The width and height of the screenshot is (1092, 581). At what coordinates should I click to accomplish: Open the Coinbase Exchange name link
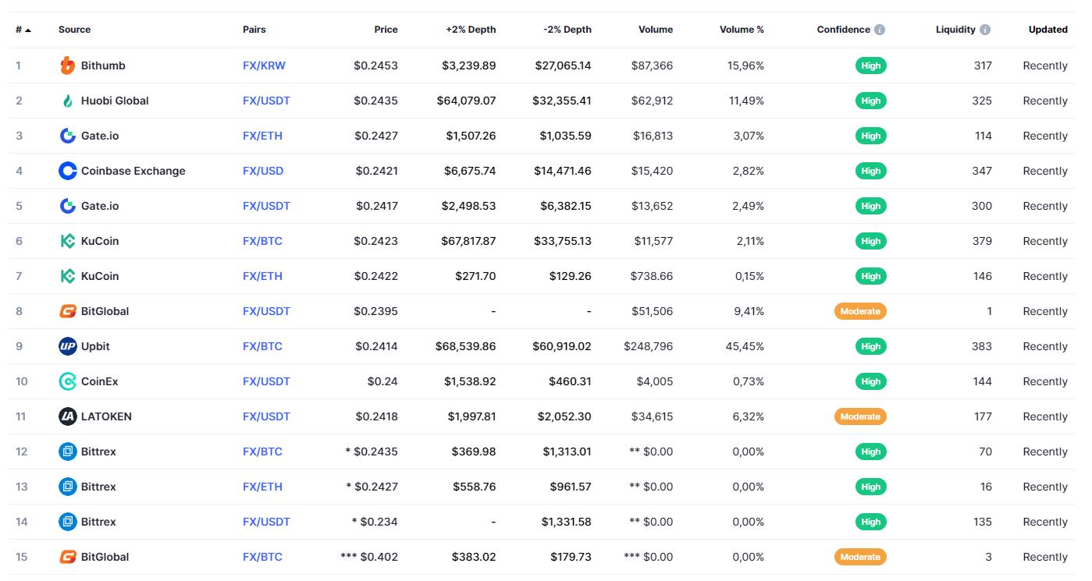coord(133,171)
